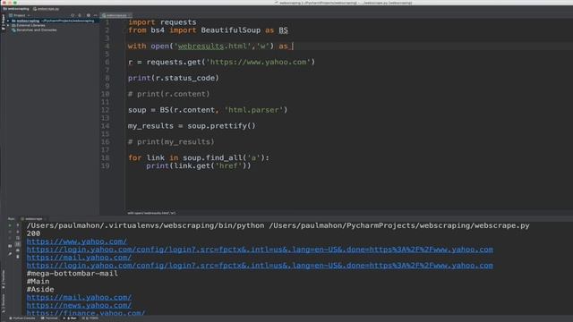Image resolution: width=573 pixels, height=322 pixels.
Task: Click the restore layout icon in Run panel
Action: (x=10, y=246)
